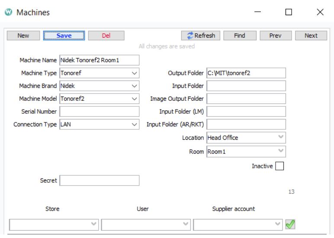This screenshot has height=238, width=334.
Task: Toggle the Inactive checkbox
Action: [279, 166]
